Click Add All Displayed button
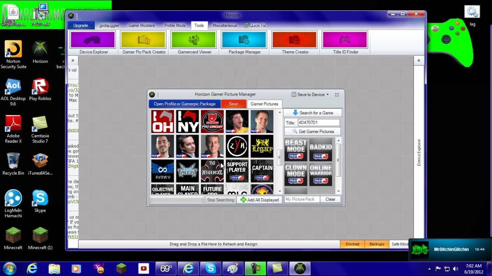The image size is (492, 276). coord(259,200)
